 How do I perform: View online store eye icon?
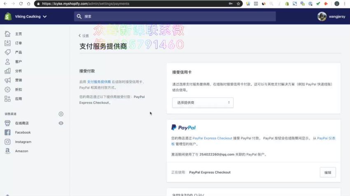(61, 123)
